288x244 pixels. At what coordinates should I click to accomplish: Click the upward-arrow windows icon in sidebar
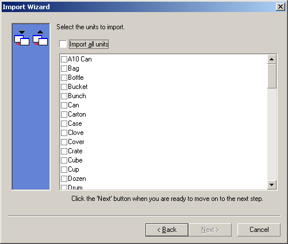click(x=40, y=38)
